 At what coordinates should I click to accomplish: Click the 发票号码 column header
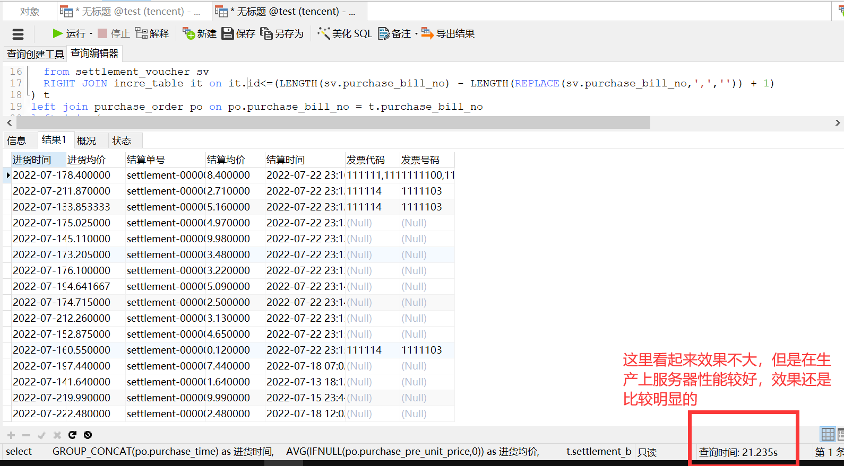click(427, 160)
